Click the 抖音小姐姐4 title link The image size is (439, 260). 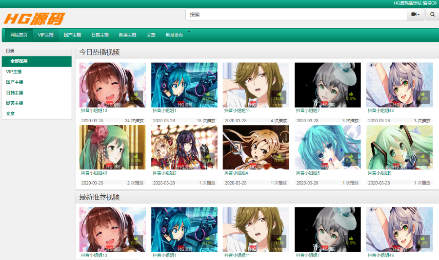tap(236, 173)
